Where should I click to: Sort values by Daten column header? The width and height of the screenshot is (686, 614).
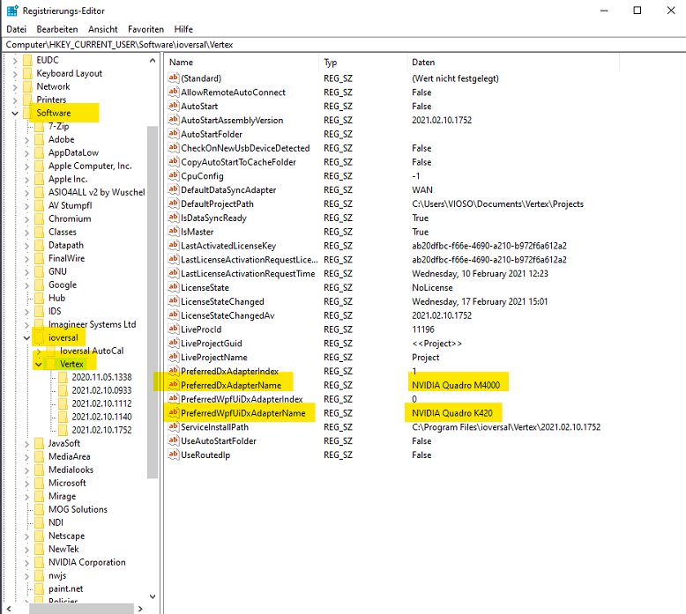pyautogui.click(x=513, y=63)
